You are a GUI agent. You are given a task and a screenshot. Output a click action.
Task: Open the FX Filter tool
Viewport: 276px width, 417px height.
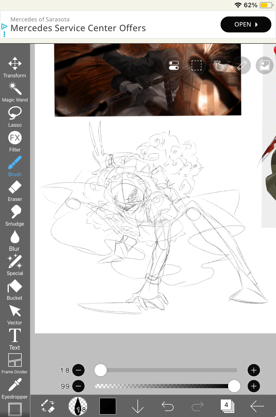(15, 141)
